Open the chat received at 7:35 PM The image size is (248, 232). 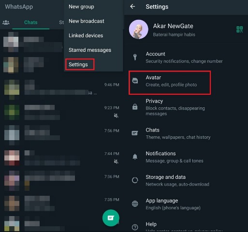(62, 203)
